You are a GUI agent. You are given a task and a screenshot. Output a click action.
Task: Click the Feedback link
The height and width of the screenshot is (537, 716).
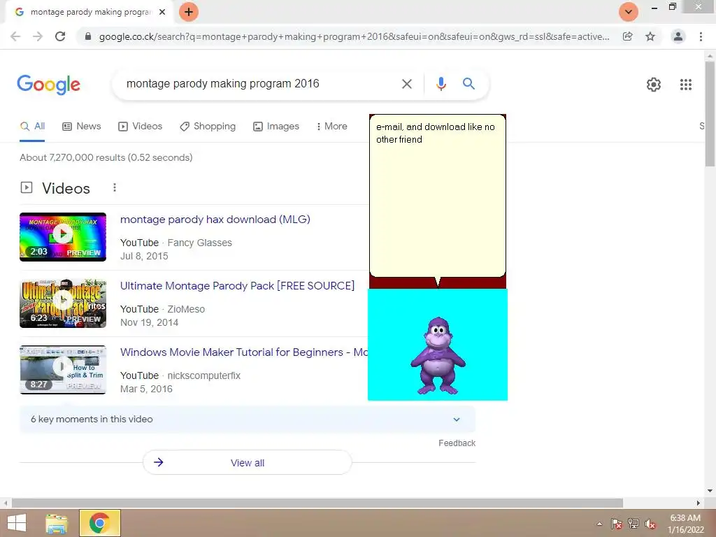coord(457,443)
